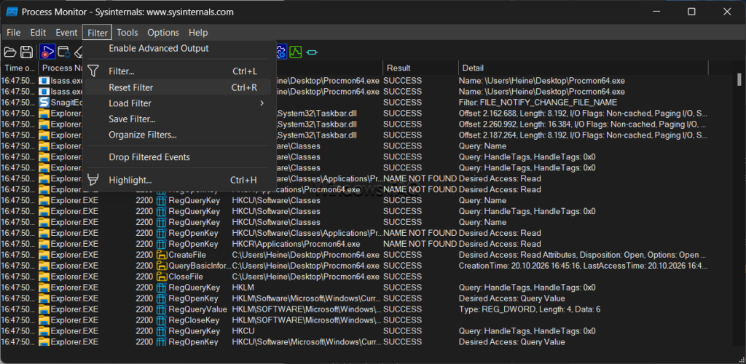
Task: Open the Options menu
Action: point(163,32)
